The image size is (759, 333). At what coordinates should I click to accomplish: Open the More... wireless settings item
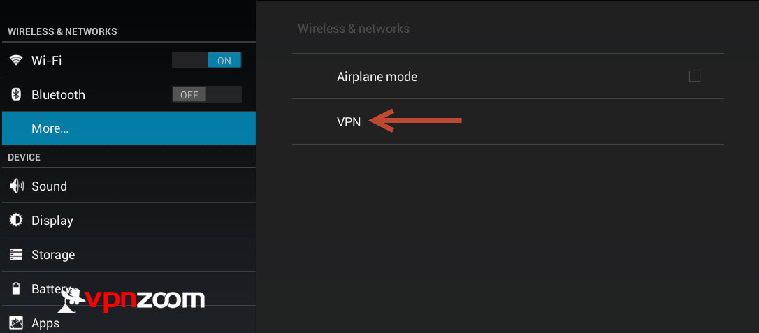[x=129, y=128]
